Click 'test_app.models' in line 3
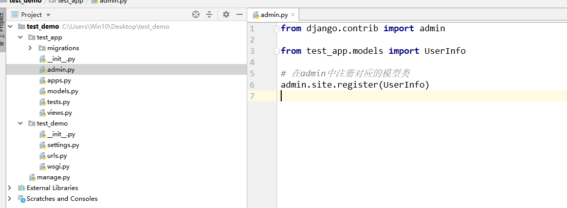 coord(344,51)
